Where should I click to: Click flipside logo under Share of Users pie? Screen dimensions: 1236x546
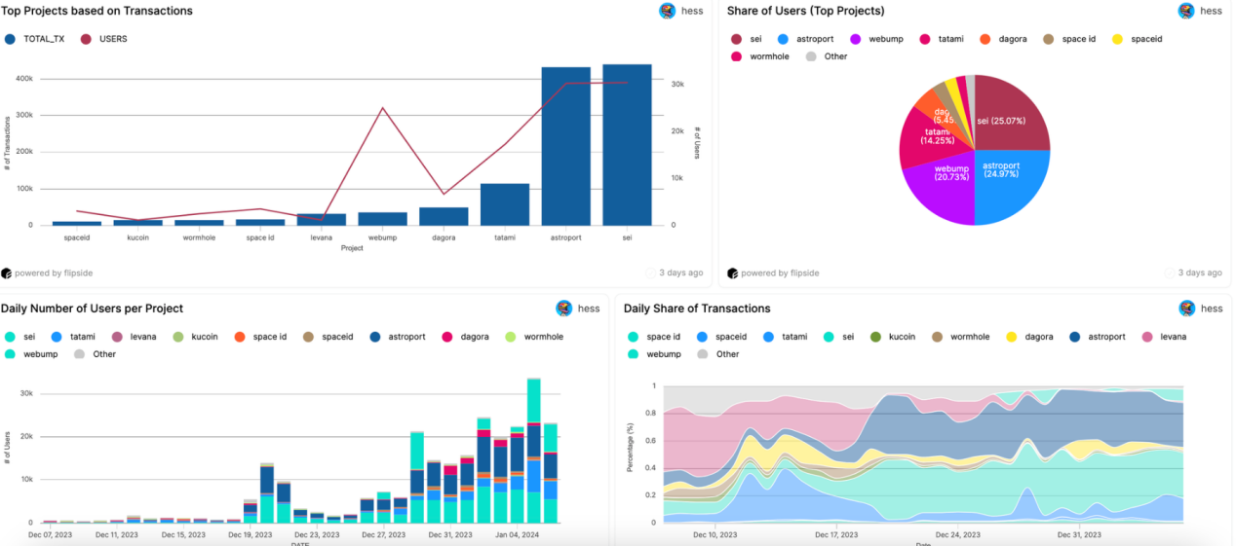point(733,273)
